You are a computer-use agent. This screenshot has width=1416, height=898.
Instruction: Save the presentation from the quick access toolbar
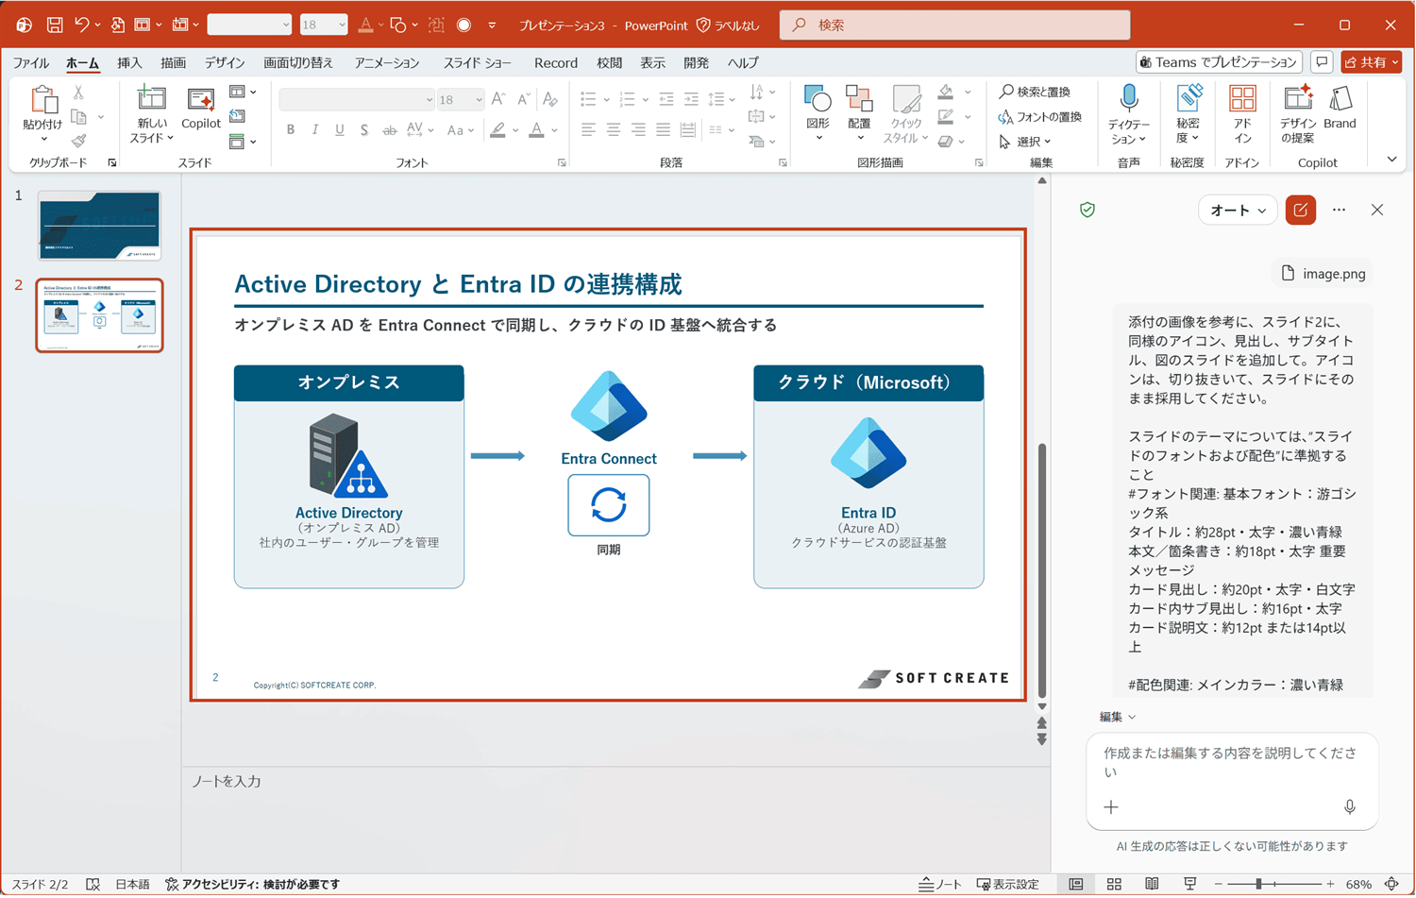tap(55, 25)
